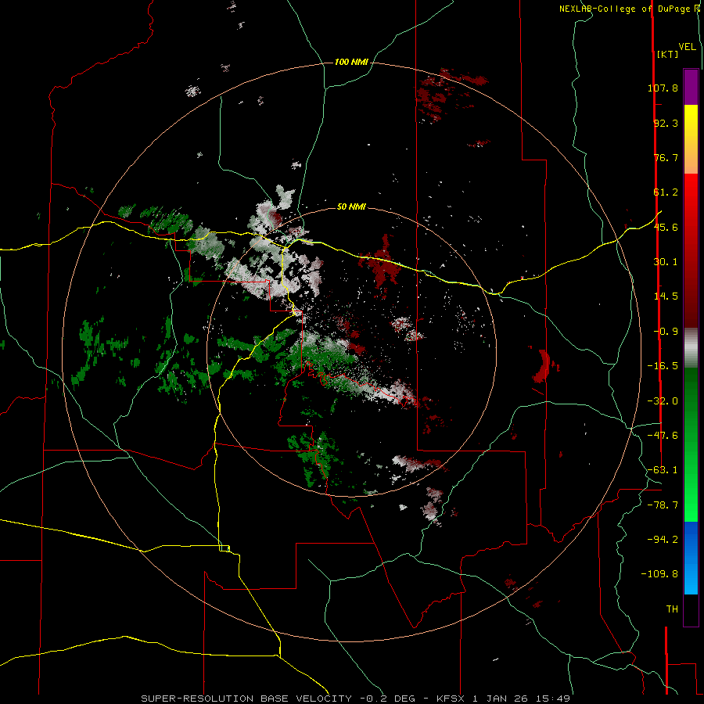Click the -63.1 velocity scale value
This screenshot has width=704, height=704.
(x=663, y=470)
